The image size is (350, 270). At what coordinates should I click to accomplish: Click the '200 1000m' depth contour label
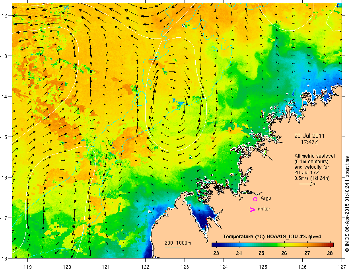pos(178,243)
